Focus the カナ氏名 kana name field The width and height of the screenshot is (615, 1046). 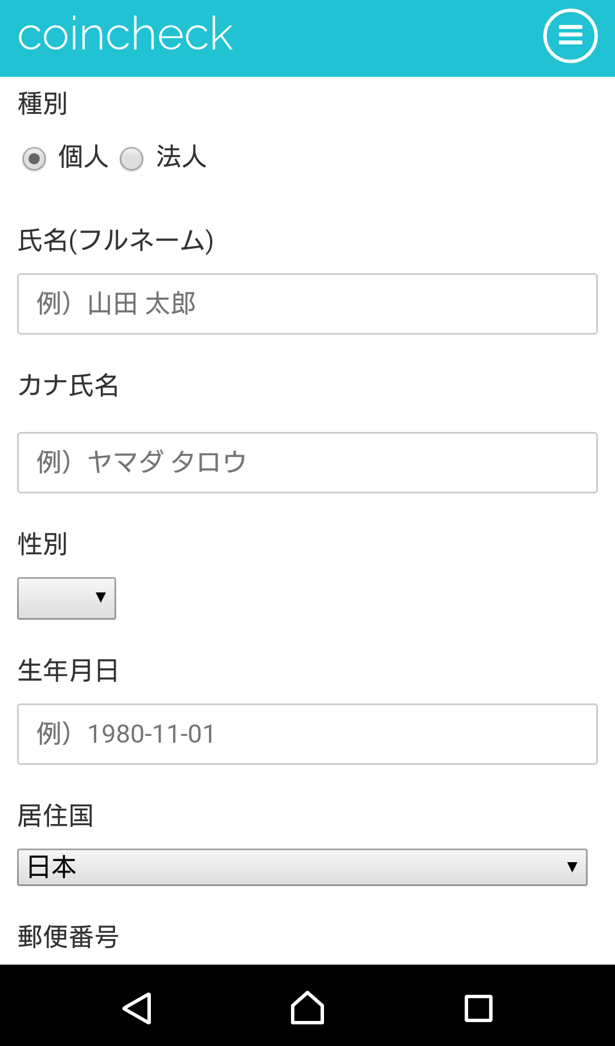point(307,463)
